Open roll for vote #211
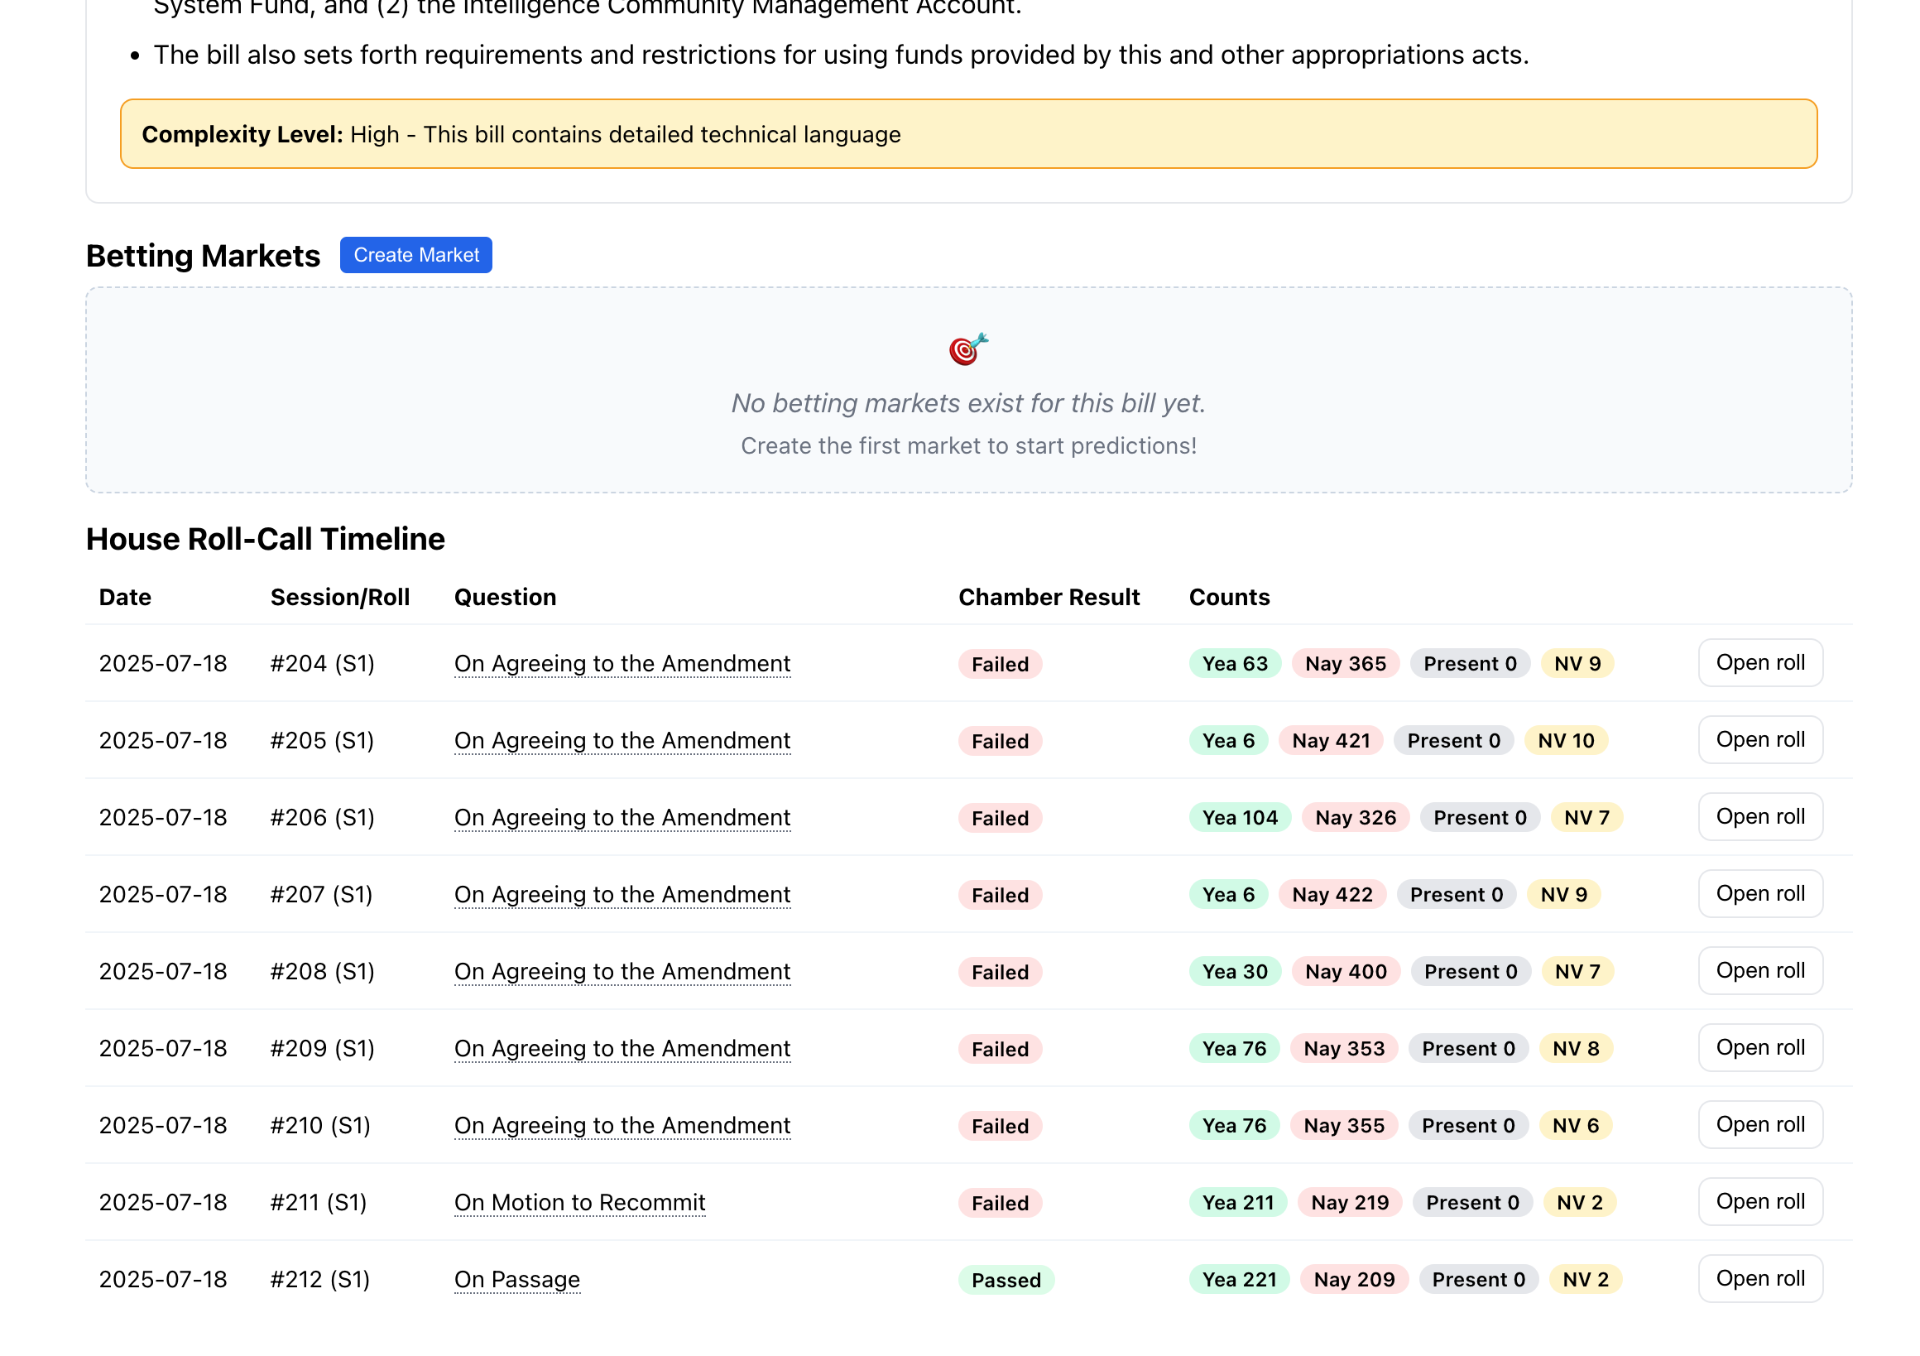The width and height of the screenshot is (1920, 1356). coord(1759,1202)
